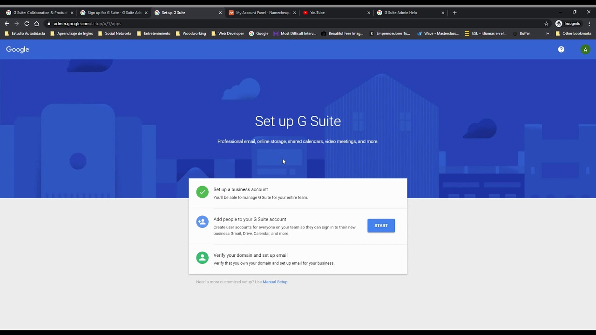
Task: Open Beautiful Free Imag... bookmark
Action: [342, 33]
